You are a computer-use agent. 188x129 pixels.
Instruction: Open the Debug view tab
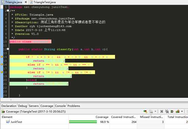tap(22, 106)
